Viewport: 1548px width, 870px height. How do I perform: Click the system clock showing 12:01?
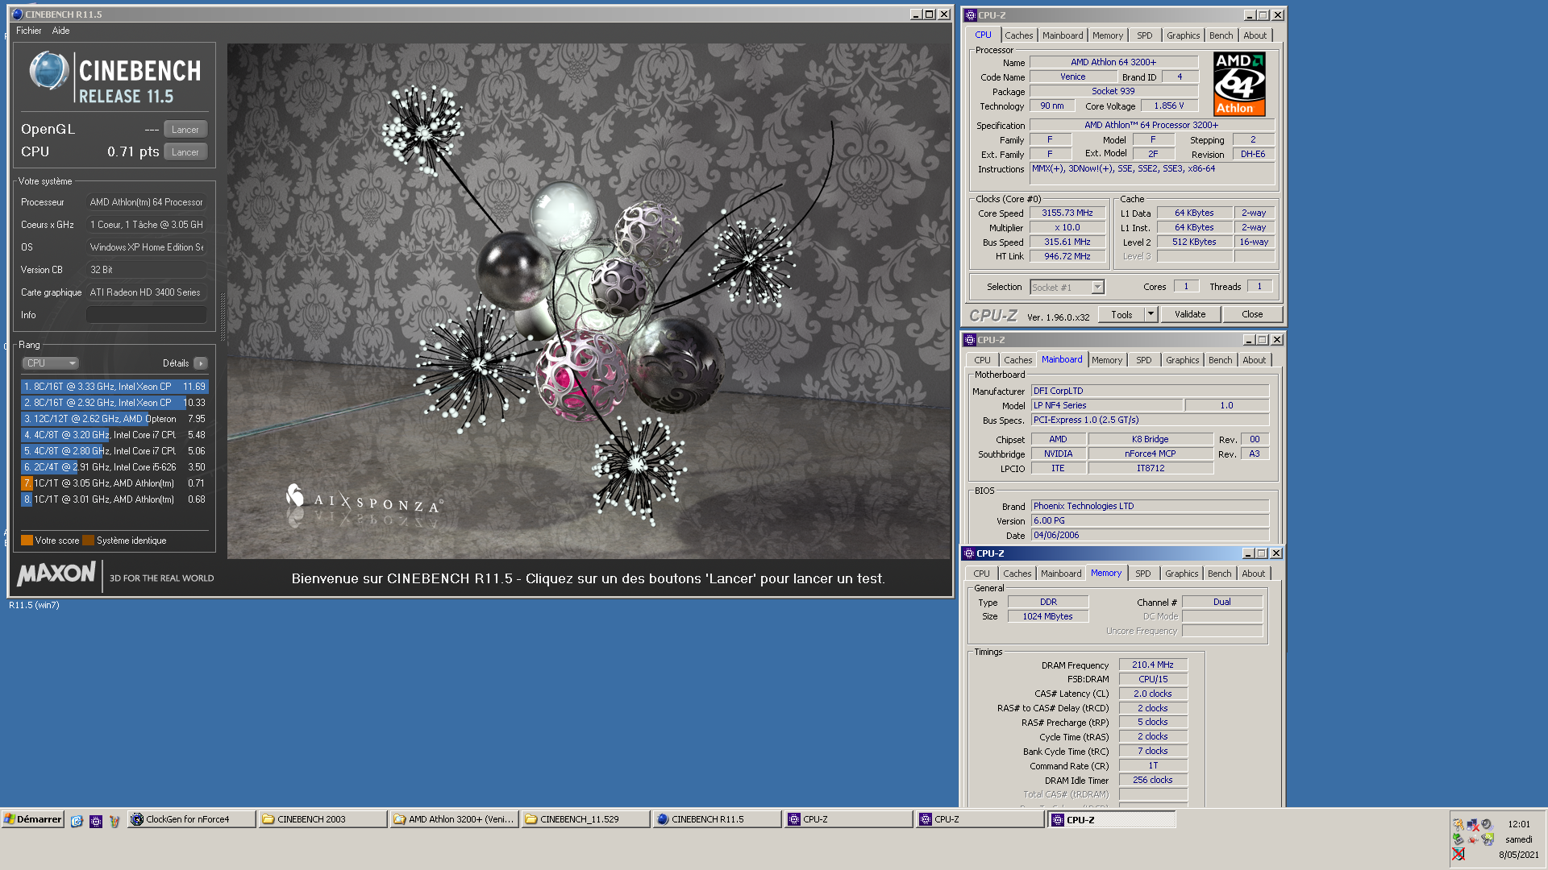tap(1519, 824)
